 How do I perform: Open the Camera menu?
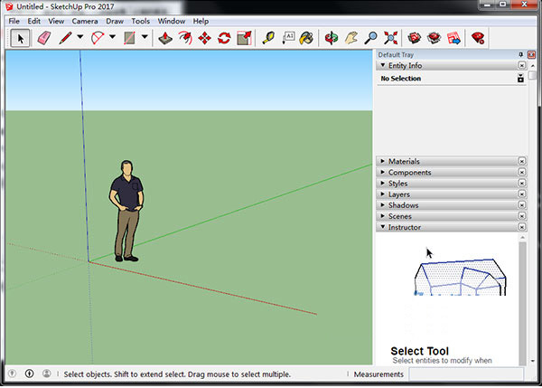[x=84, y=21]
